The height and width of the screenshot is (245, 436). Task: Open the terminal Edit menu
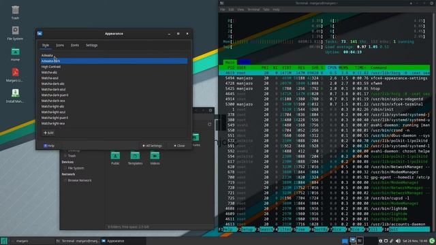(x=231, y=10)
